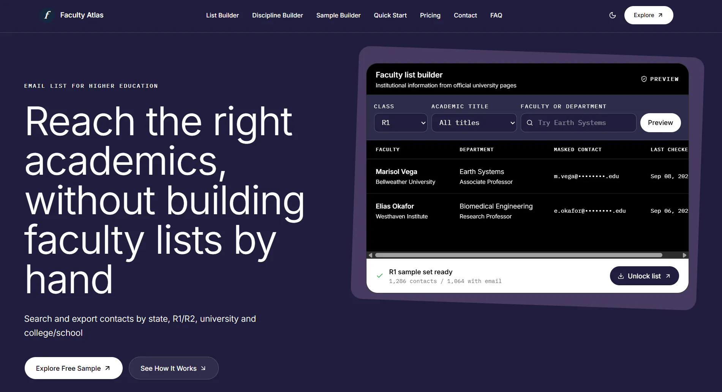This screenshot has height=392, width=722.
Task: Open the List Builder nav item
Action: [222, 16]
